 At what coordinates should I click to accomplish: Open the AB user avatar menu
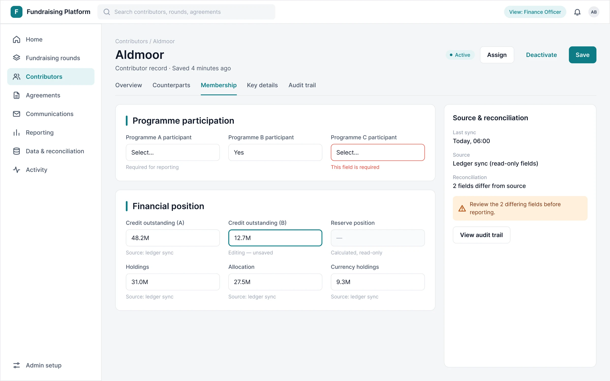point(594,12)
